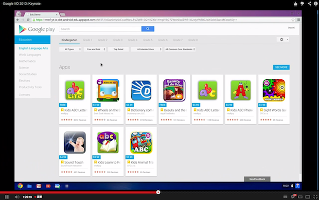Open the Kids Animal Train ABC icon
Screen dimensions: 319x200
pos(141,142)
